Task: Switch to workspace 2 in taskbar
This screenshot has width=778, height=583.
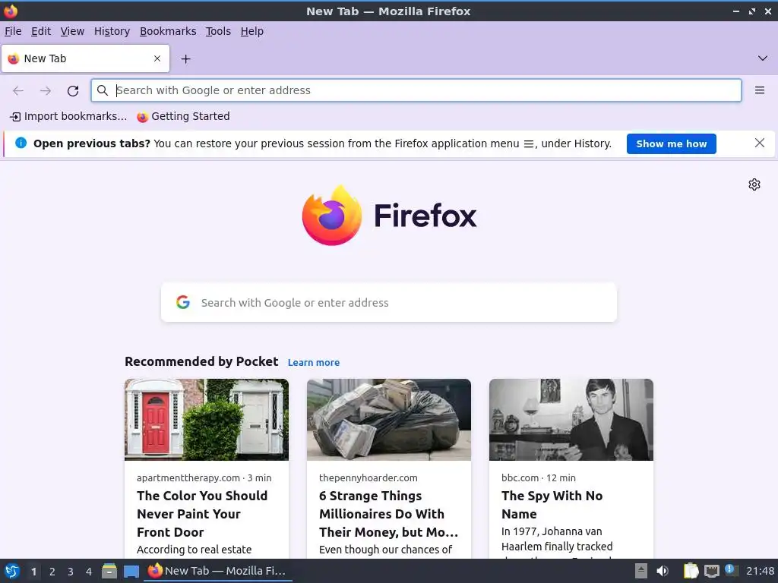Action: coord(52,572)
